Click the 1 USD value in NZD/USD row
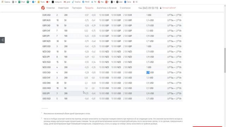 (x=149, y=67)
